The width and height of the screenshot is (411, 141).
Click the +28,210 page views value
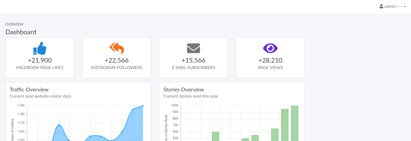(270, 60)
